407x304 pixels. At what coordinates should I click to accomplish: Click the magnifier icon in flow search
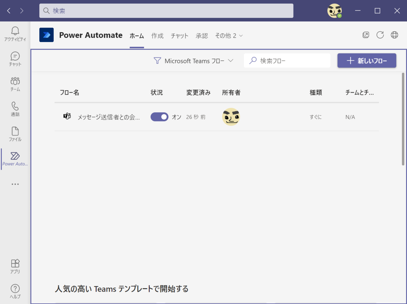click(253, 61)
